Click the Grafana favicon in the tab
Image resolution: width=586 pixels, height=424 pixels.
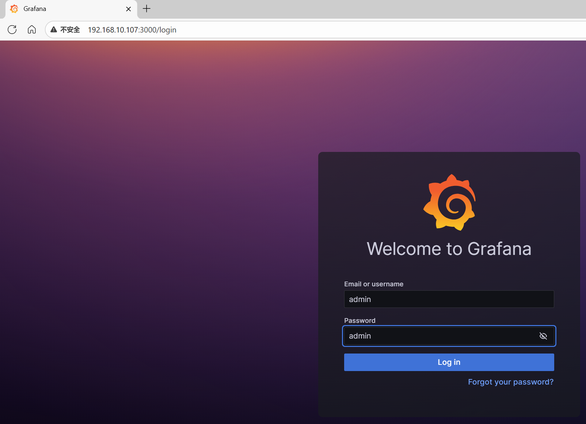[x=14, y=9]
